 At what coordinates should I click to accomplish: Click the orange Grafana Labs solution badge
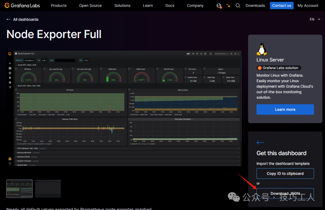[x=278, y=68]
